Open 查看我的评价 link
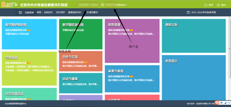The height and width of the screenshot is (107, 231). pyautogui.click(x=75, y=12)
